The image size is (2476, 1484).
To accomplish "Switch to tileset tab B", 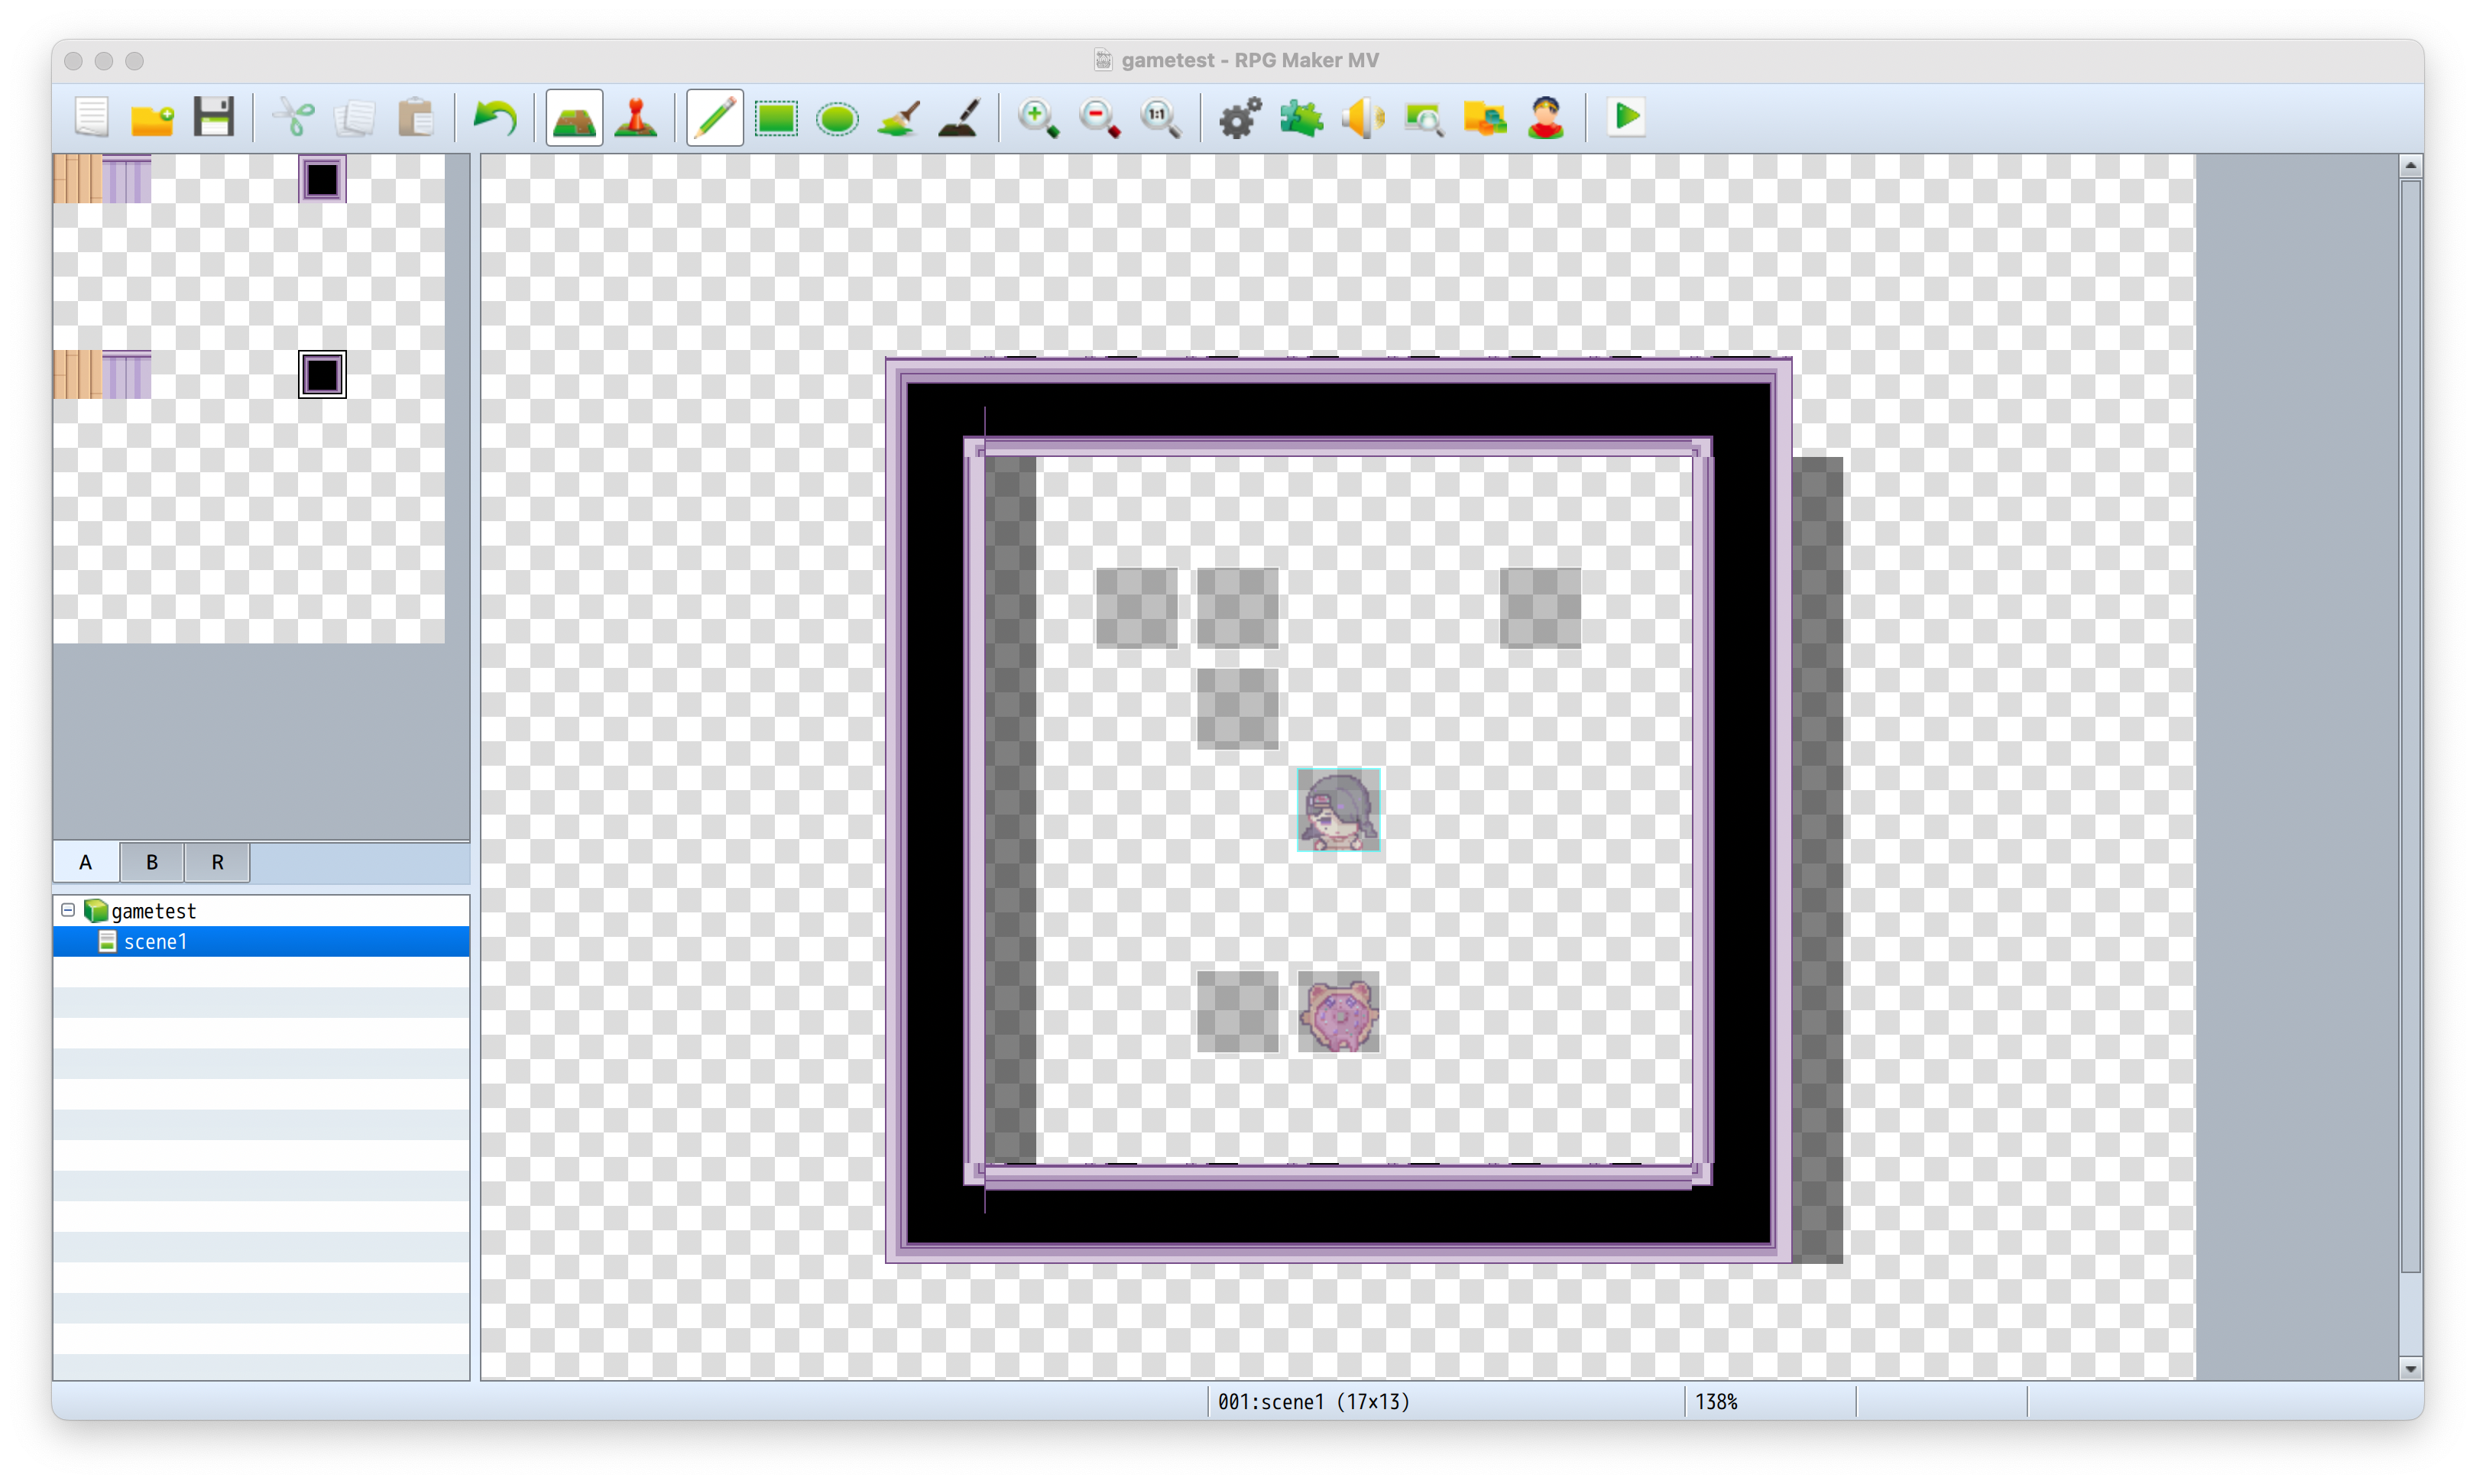I will point(152,862).
